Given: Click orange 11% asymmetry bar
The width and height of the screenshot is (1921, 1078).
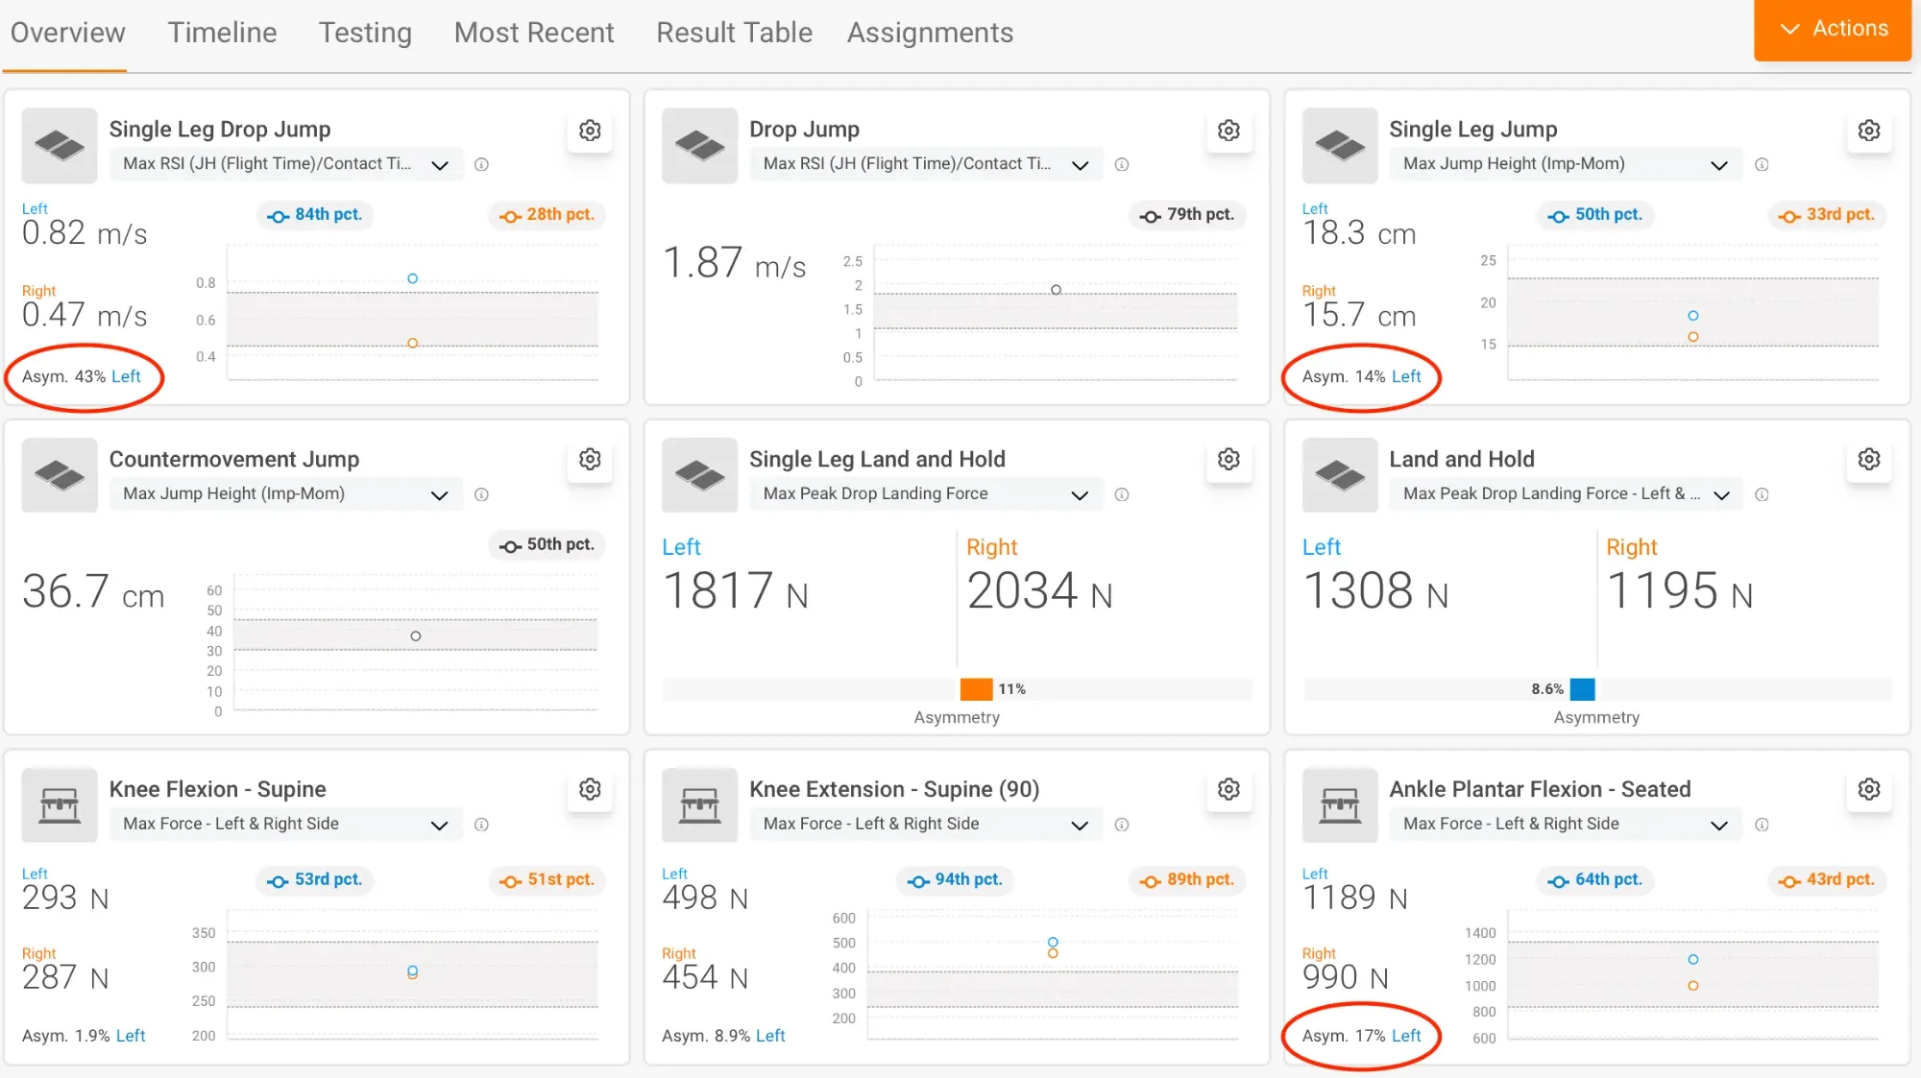Looking at the screenshot, I should tap(976, 689).
